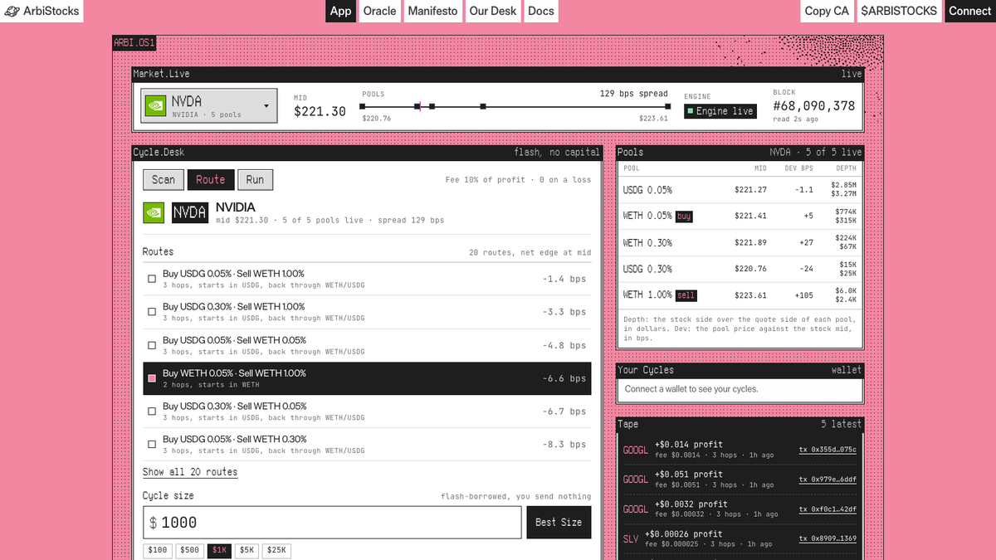Viewport: 996px width, 560px height.
Task: Switch to the Run tab
Action: click(x=255, y=179)
